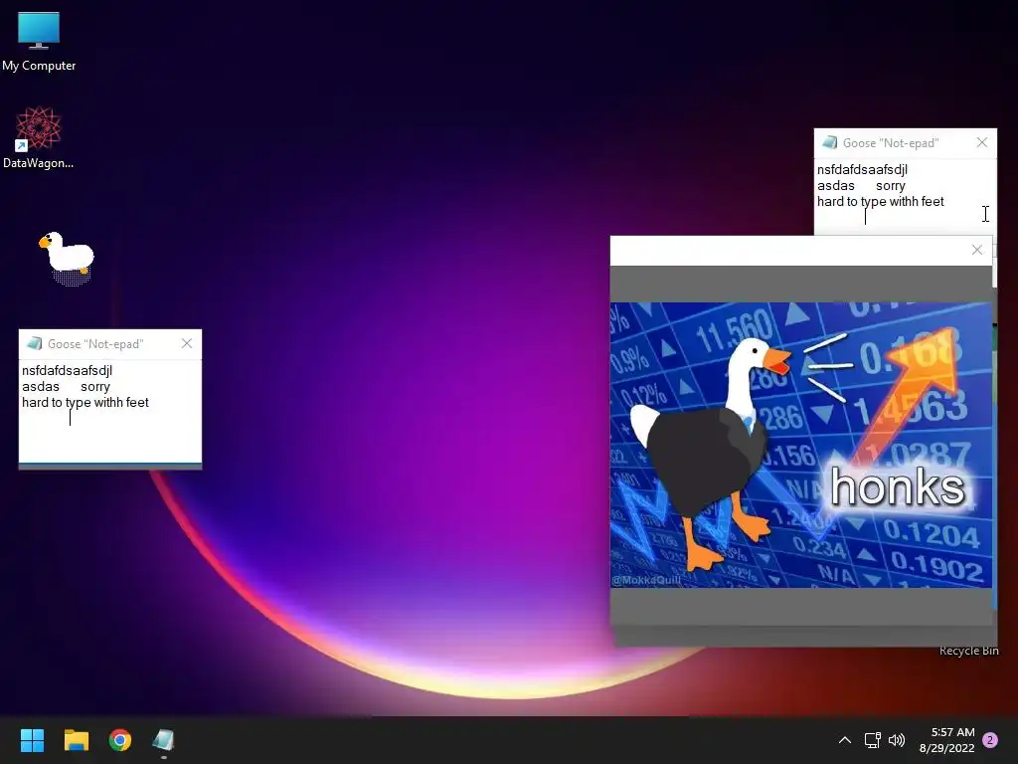The image size is (1018, 764).
Task: Select the DataWagon desktop shortcut
Action: tap(39, 137)
